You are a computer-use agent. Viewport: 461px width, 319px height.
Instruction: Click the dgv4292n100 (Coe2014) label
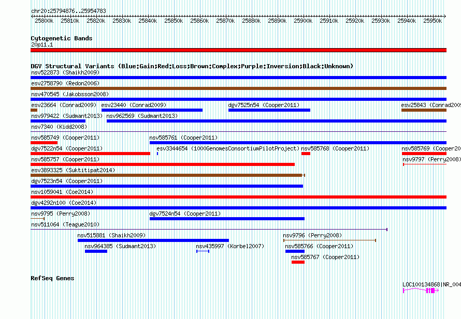[64, 203]
